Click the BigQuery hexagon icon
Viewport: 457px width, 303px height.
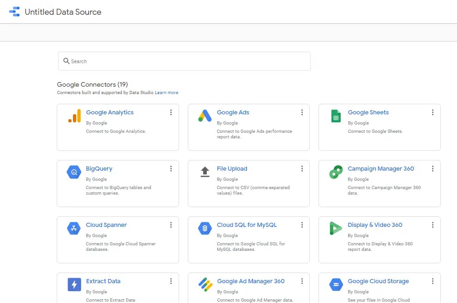74,172
